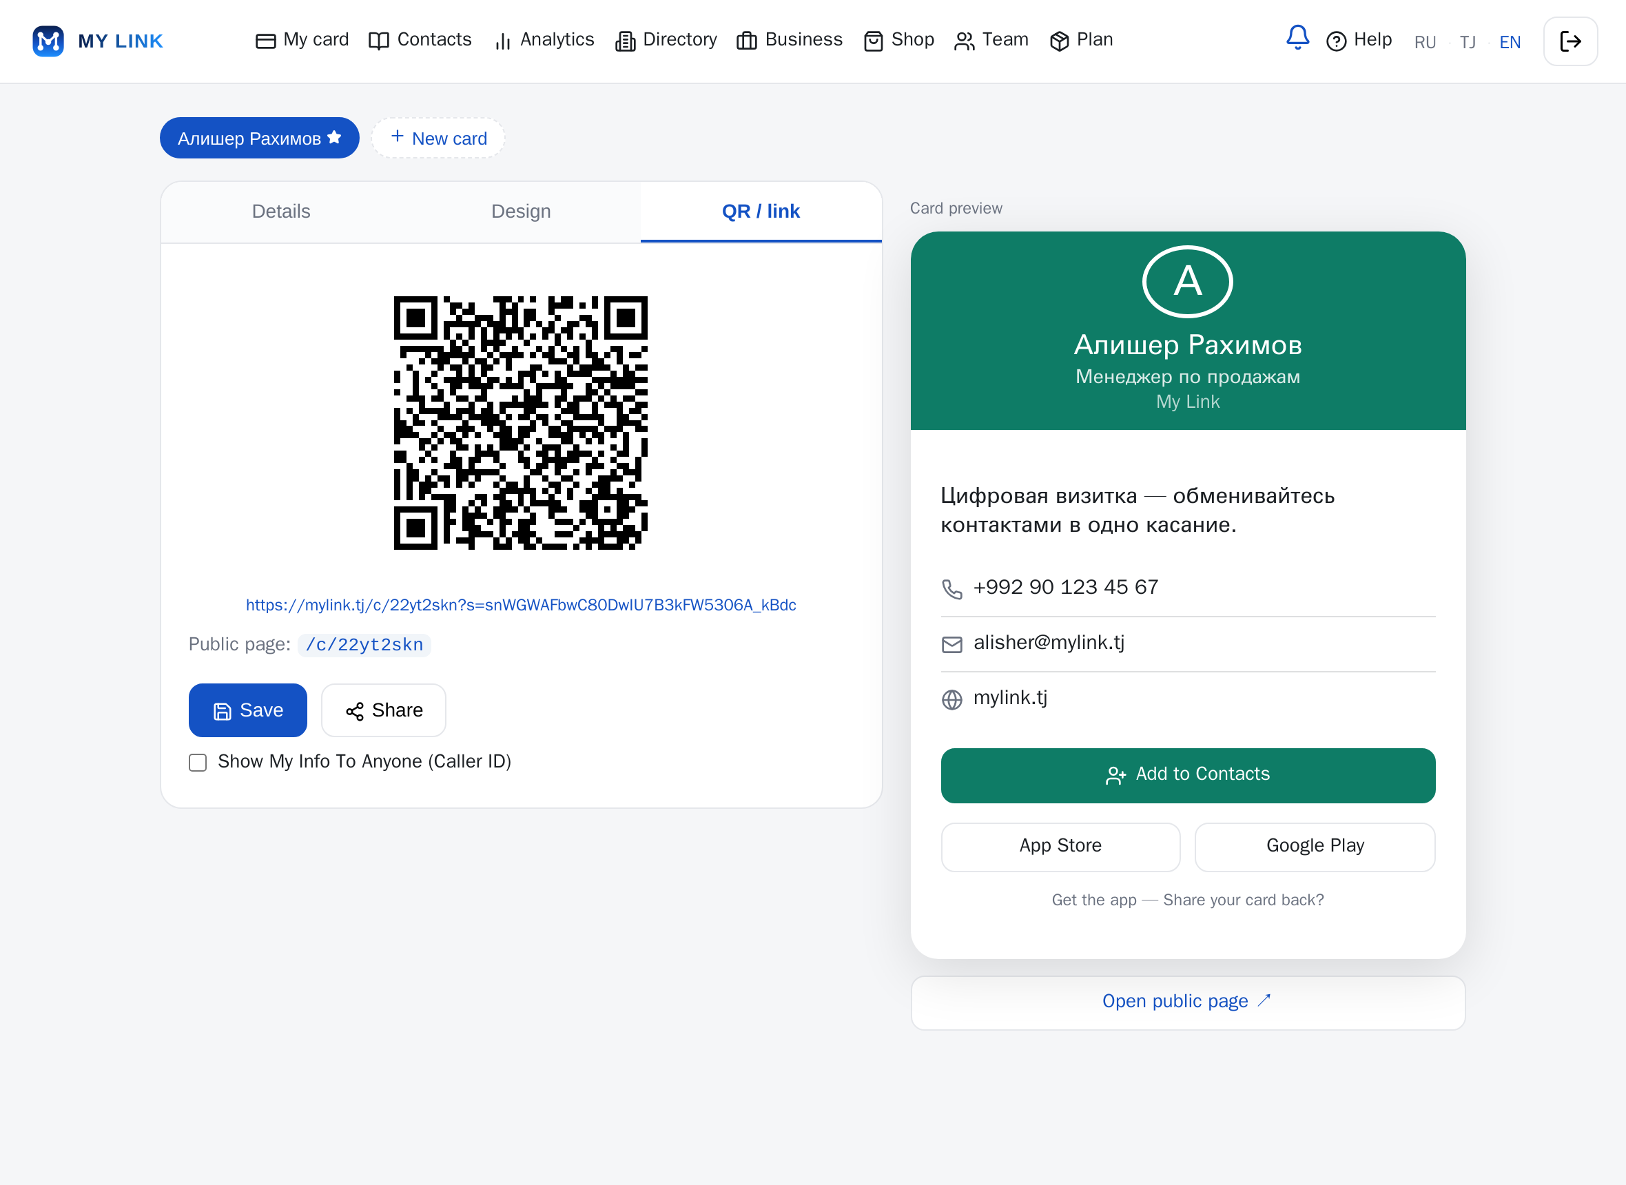Create a New card
The width and height of the screenshot is (1626, 1185).
(438, 138)
